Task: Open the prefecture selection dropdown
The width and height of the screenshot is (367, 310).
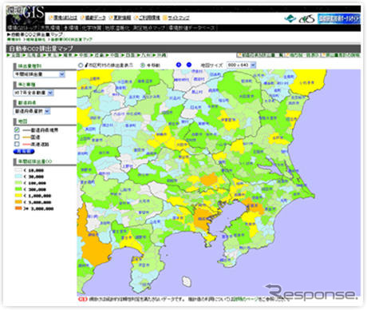Action: click(x=32, y=111)
